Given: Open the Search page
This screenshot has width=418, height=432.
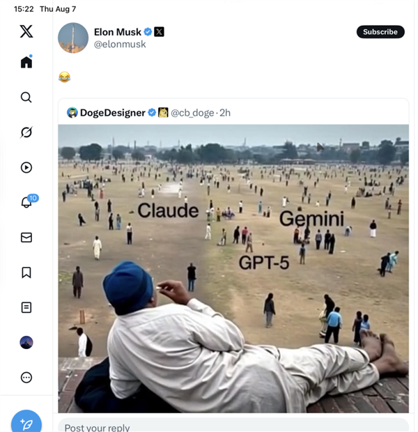Looking at the screenshot, I should pos(26,98).
